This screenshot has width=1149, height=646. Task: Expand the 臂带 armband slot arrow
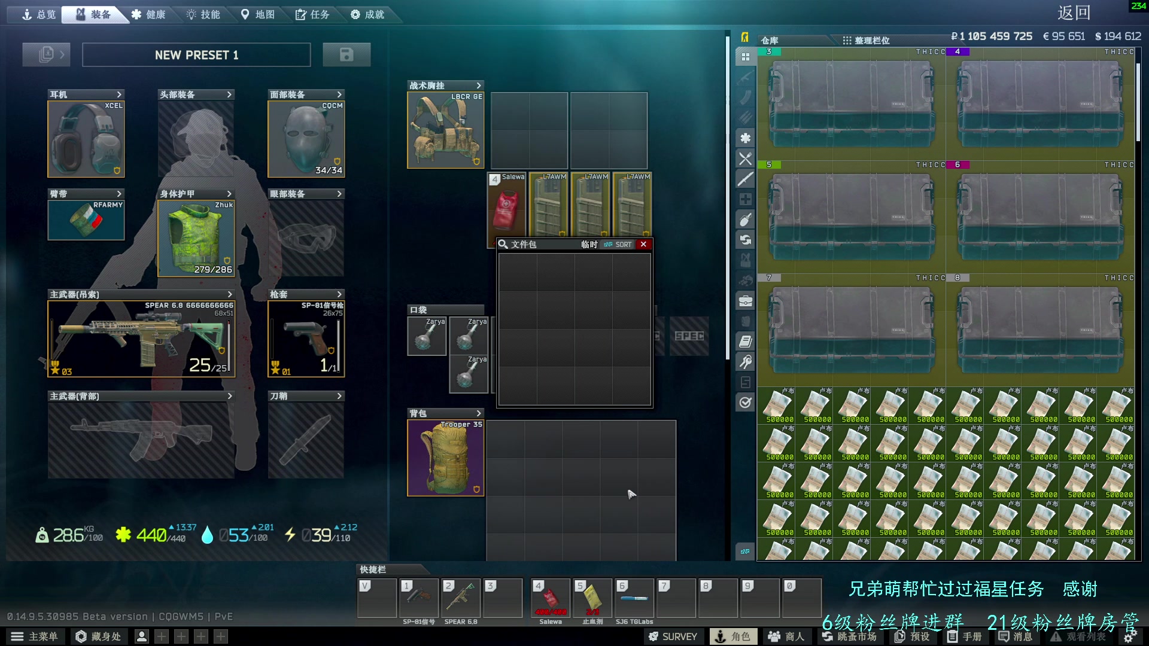coord(119,194)
